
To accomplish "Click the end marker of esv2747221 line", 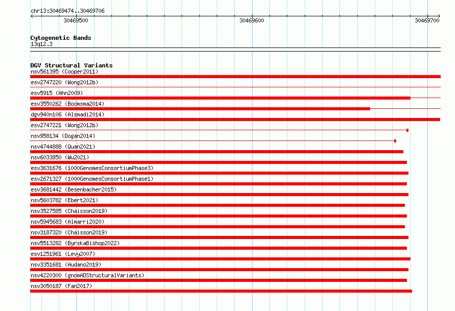I will coord(407,130).
